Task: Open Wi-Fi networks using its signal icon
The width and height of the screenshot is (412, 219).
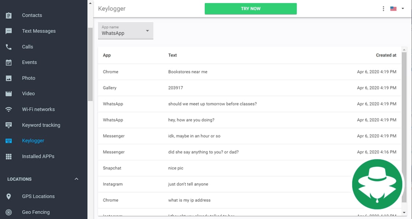Action: pyautogui.click(x=9, y=109)
